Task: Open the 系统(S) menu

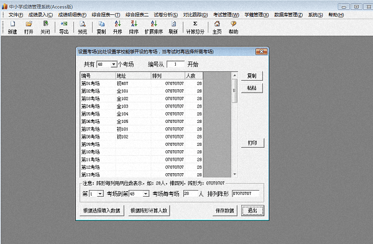Action: click(316, 15)
